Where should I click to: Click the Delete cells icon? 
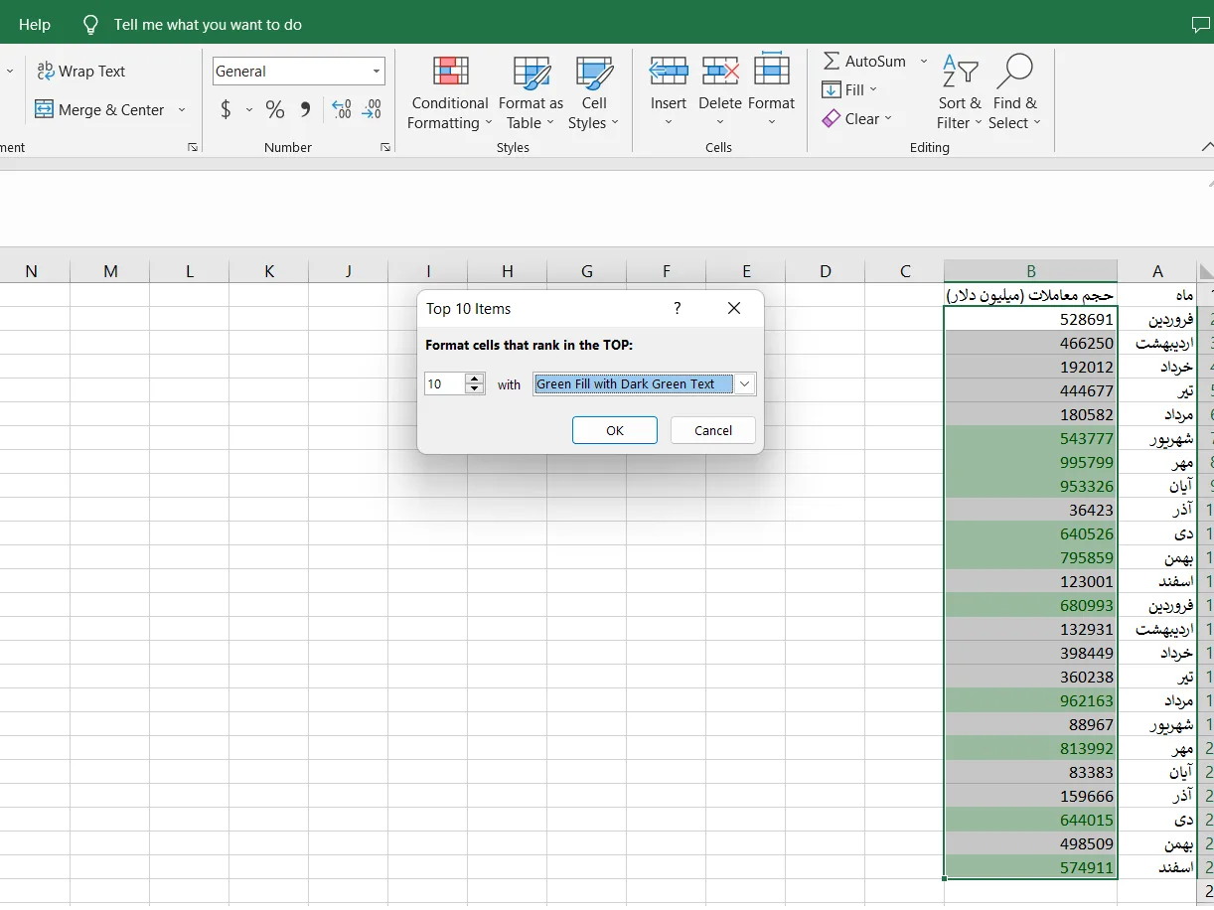(720, 72)
